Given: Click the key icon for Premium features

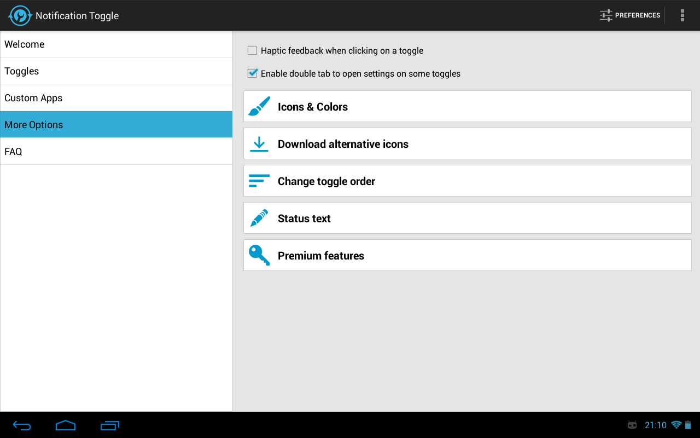Looking at the screenshot, I should 258,255.
